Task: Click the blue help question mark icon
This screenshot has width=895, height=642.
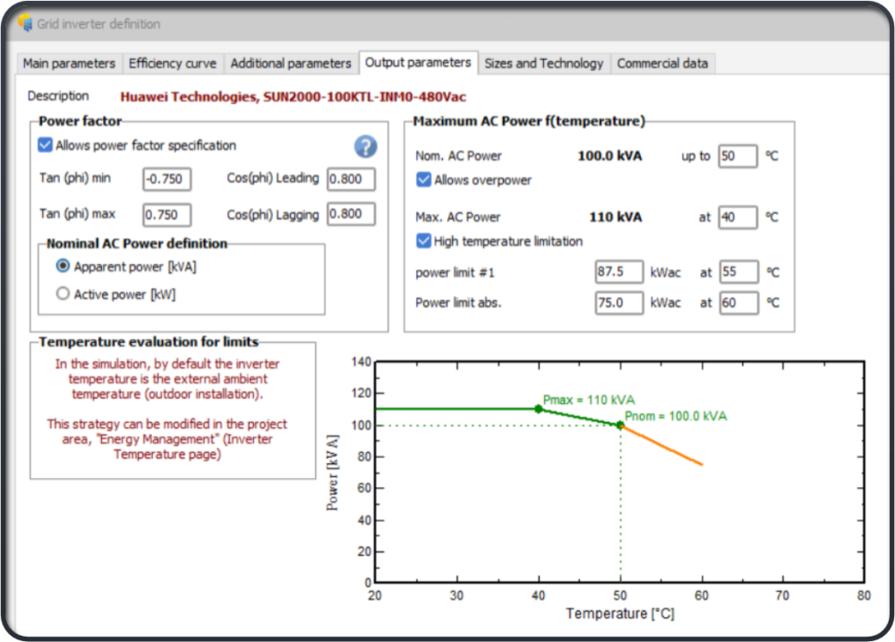Action: (365, 147)
